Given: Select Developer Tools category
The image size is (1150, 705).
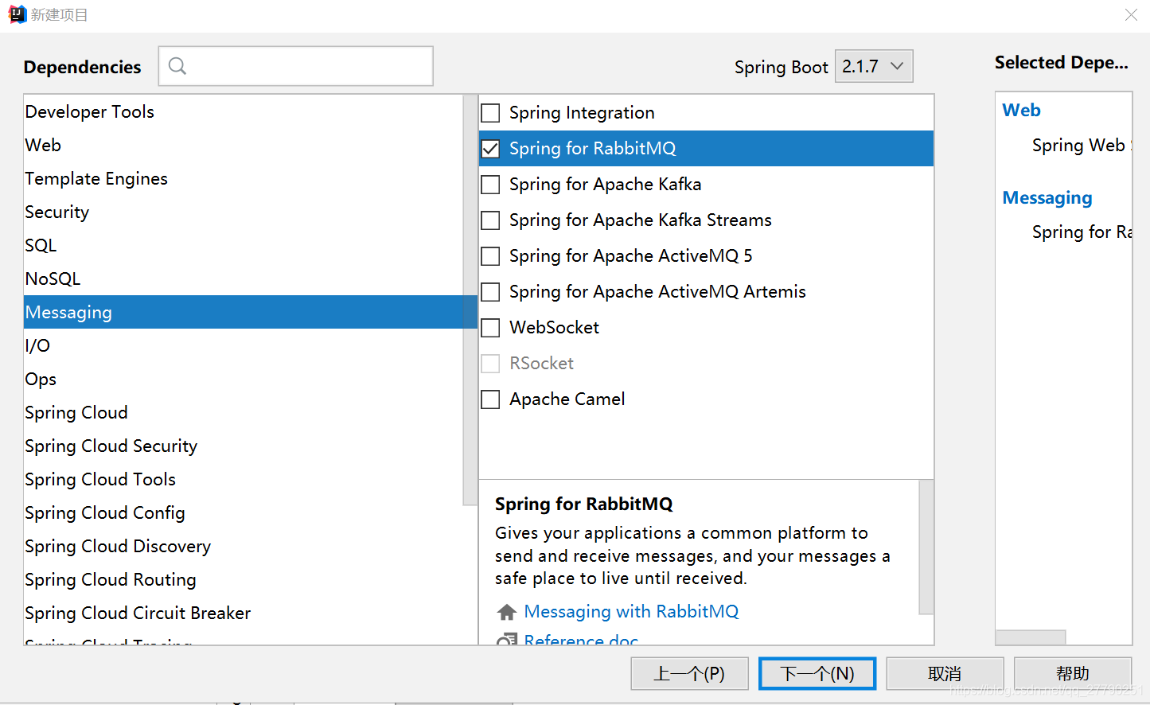Looking at the screenshot, I should click(244, 111).
